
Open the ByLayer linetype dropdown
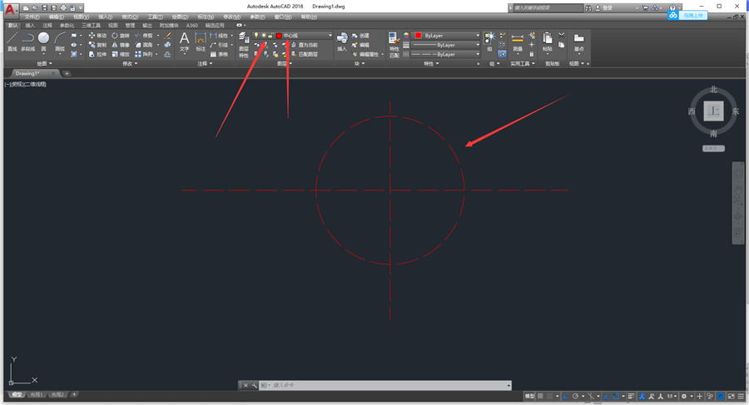(445, 54)
